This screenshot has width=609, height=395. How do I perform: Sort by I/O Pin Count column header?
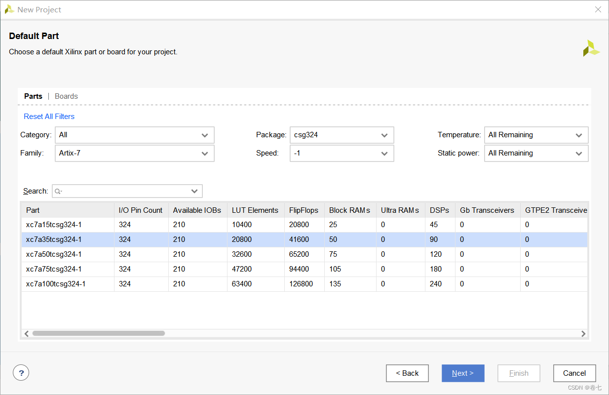[x=141, y=210]
